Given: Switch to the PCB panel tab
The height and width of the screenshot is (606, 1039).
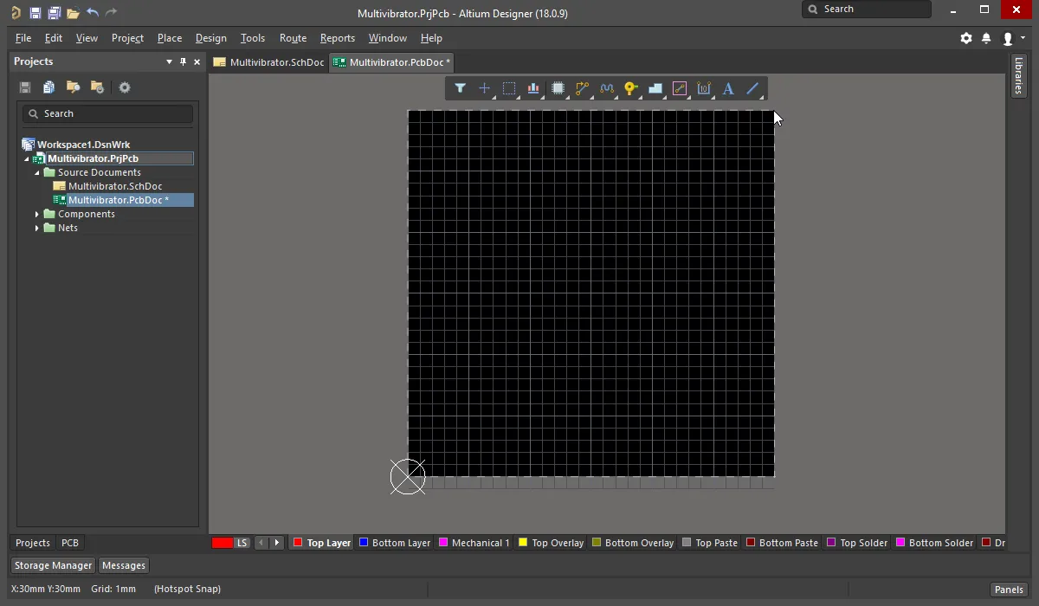Looking at the screenshot, I should (x=70, y=543).
